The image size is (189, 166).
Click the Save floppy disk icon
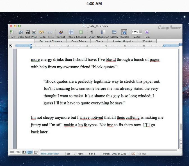[x=28, y=32]
